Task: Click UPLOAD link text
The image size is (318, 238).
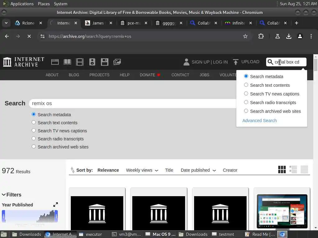Action: point(250,62)
